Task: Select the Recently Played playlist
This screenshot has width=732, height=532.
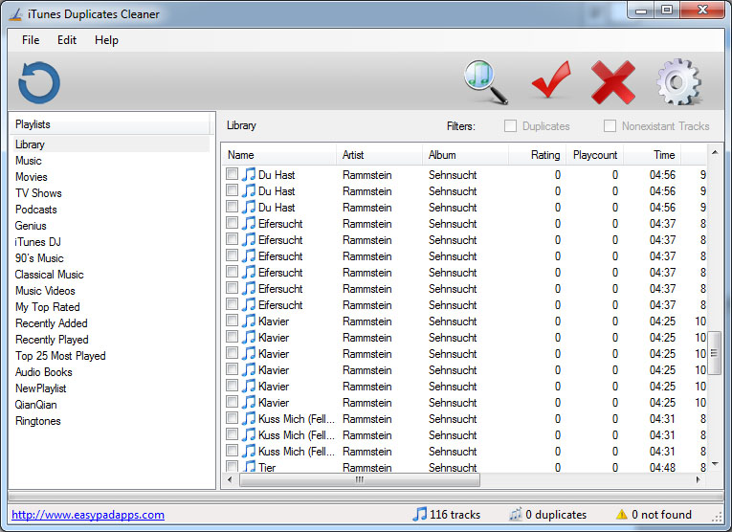Action: (x=52, y=340)
